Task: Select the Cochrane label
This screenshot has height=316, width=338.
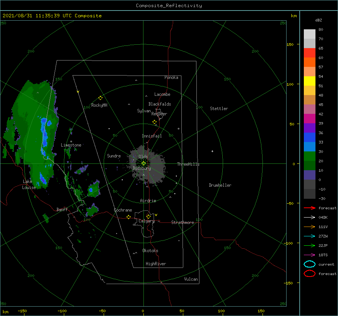Action: [x=123, y=210]
